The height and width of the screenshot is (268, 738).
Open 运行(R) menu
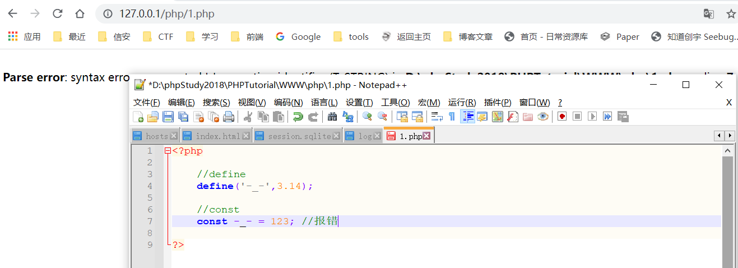pyautogui.click(x=462, y=103)
